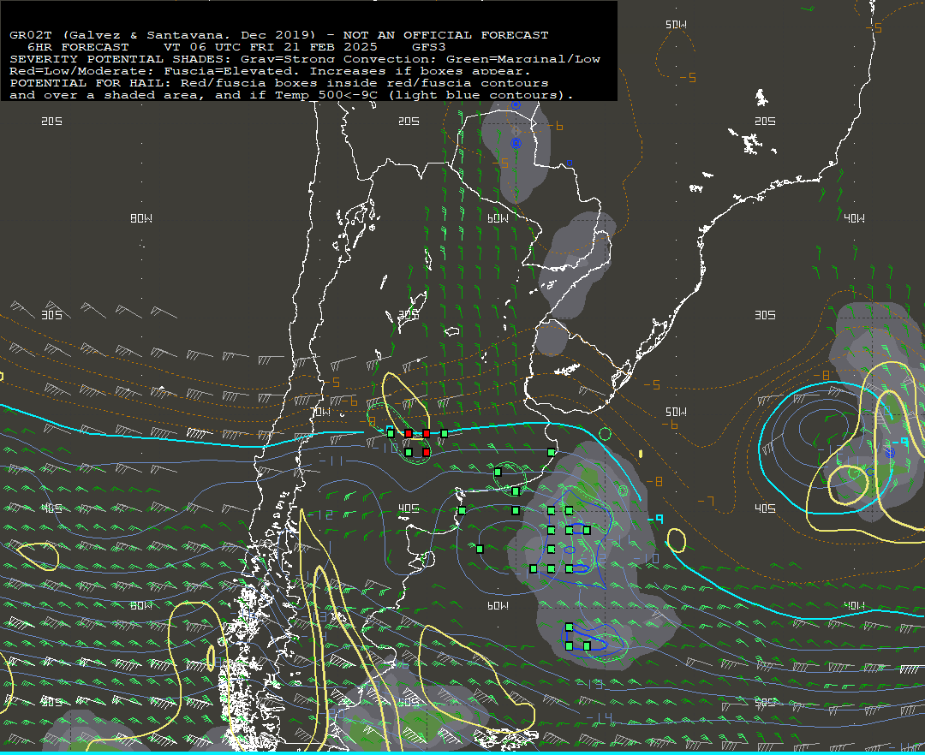
Task: Click the 'and over a shaded area' legend line
Action: click(291, 95)
